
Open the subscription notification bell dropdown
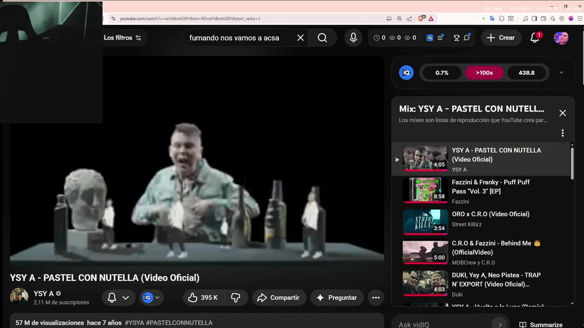[118, 297]
